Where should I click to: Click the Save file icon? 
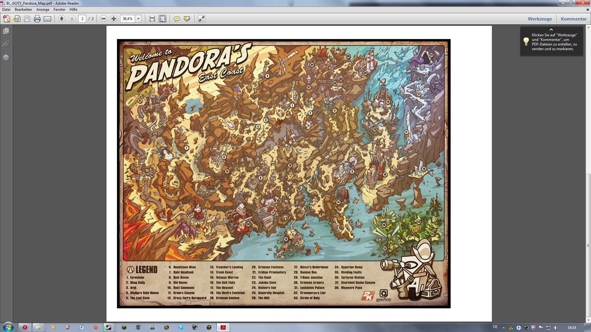pos(27,19)
